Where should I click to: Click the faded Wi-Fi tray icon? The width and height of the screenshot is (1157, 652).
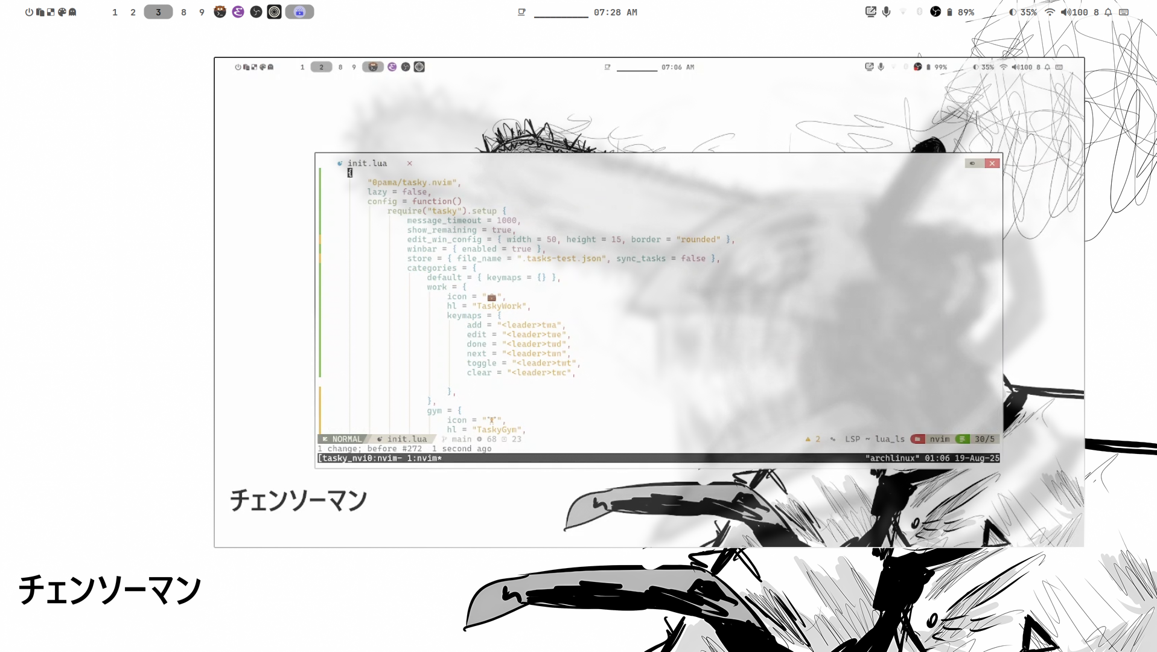click(x=903, y=12)
